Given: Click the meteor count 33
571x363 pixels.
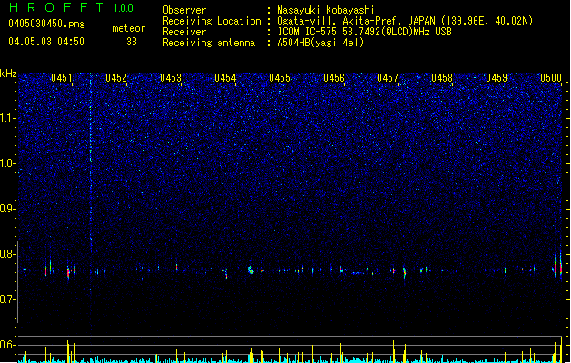Looking at the screenshot, I should pos(132,42).
